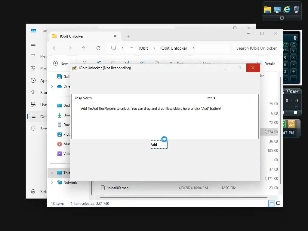Expand the chevron after IObit breadcrumb
The width and height of the screenshot is (308, 231).
154,48
